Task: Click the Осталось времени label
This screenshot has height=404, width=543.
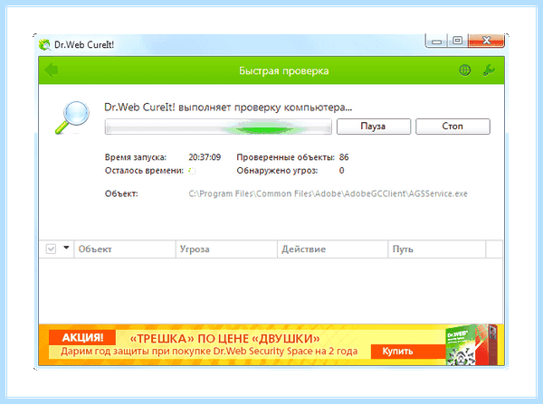Action: pos(144,171)
